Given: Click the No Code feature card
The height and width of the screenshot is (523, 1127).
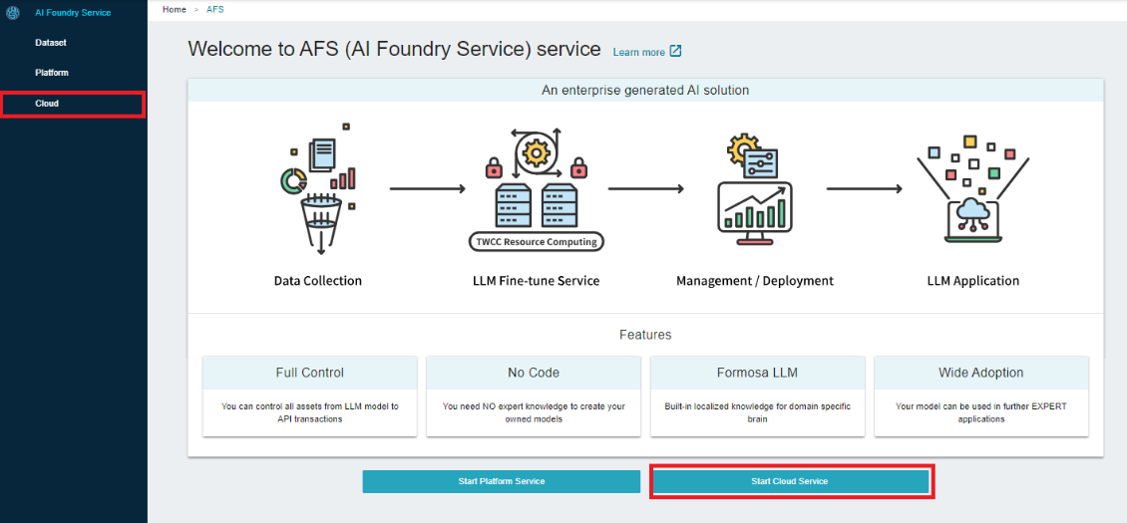Looking at the screenshot, I should click(534, 395).
